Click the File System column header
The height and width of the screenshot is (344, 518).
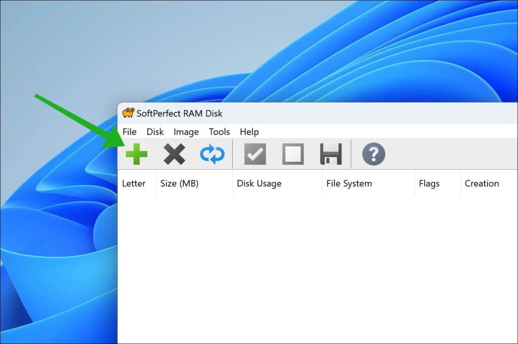click(x=368, y=183)
